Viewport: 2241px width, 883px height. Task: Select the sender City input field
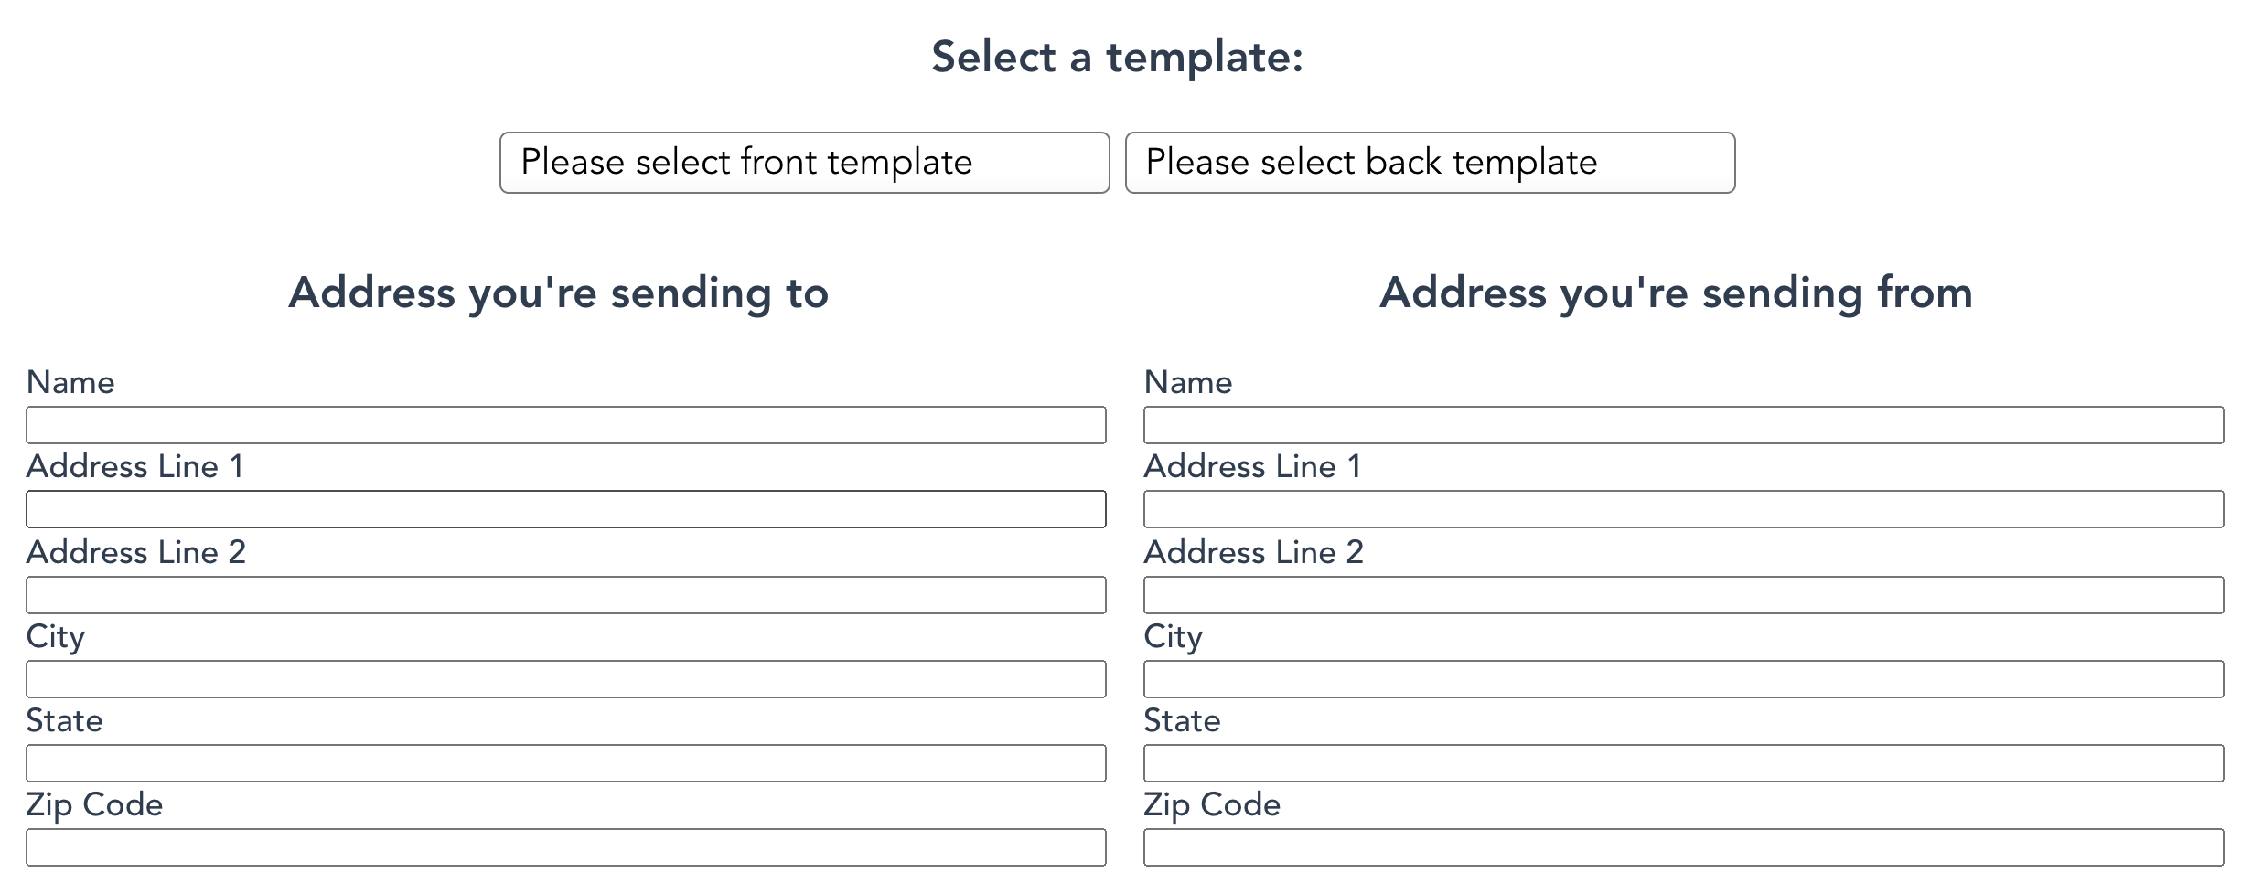pyautogui.click(x=1683, y=679)
